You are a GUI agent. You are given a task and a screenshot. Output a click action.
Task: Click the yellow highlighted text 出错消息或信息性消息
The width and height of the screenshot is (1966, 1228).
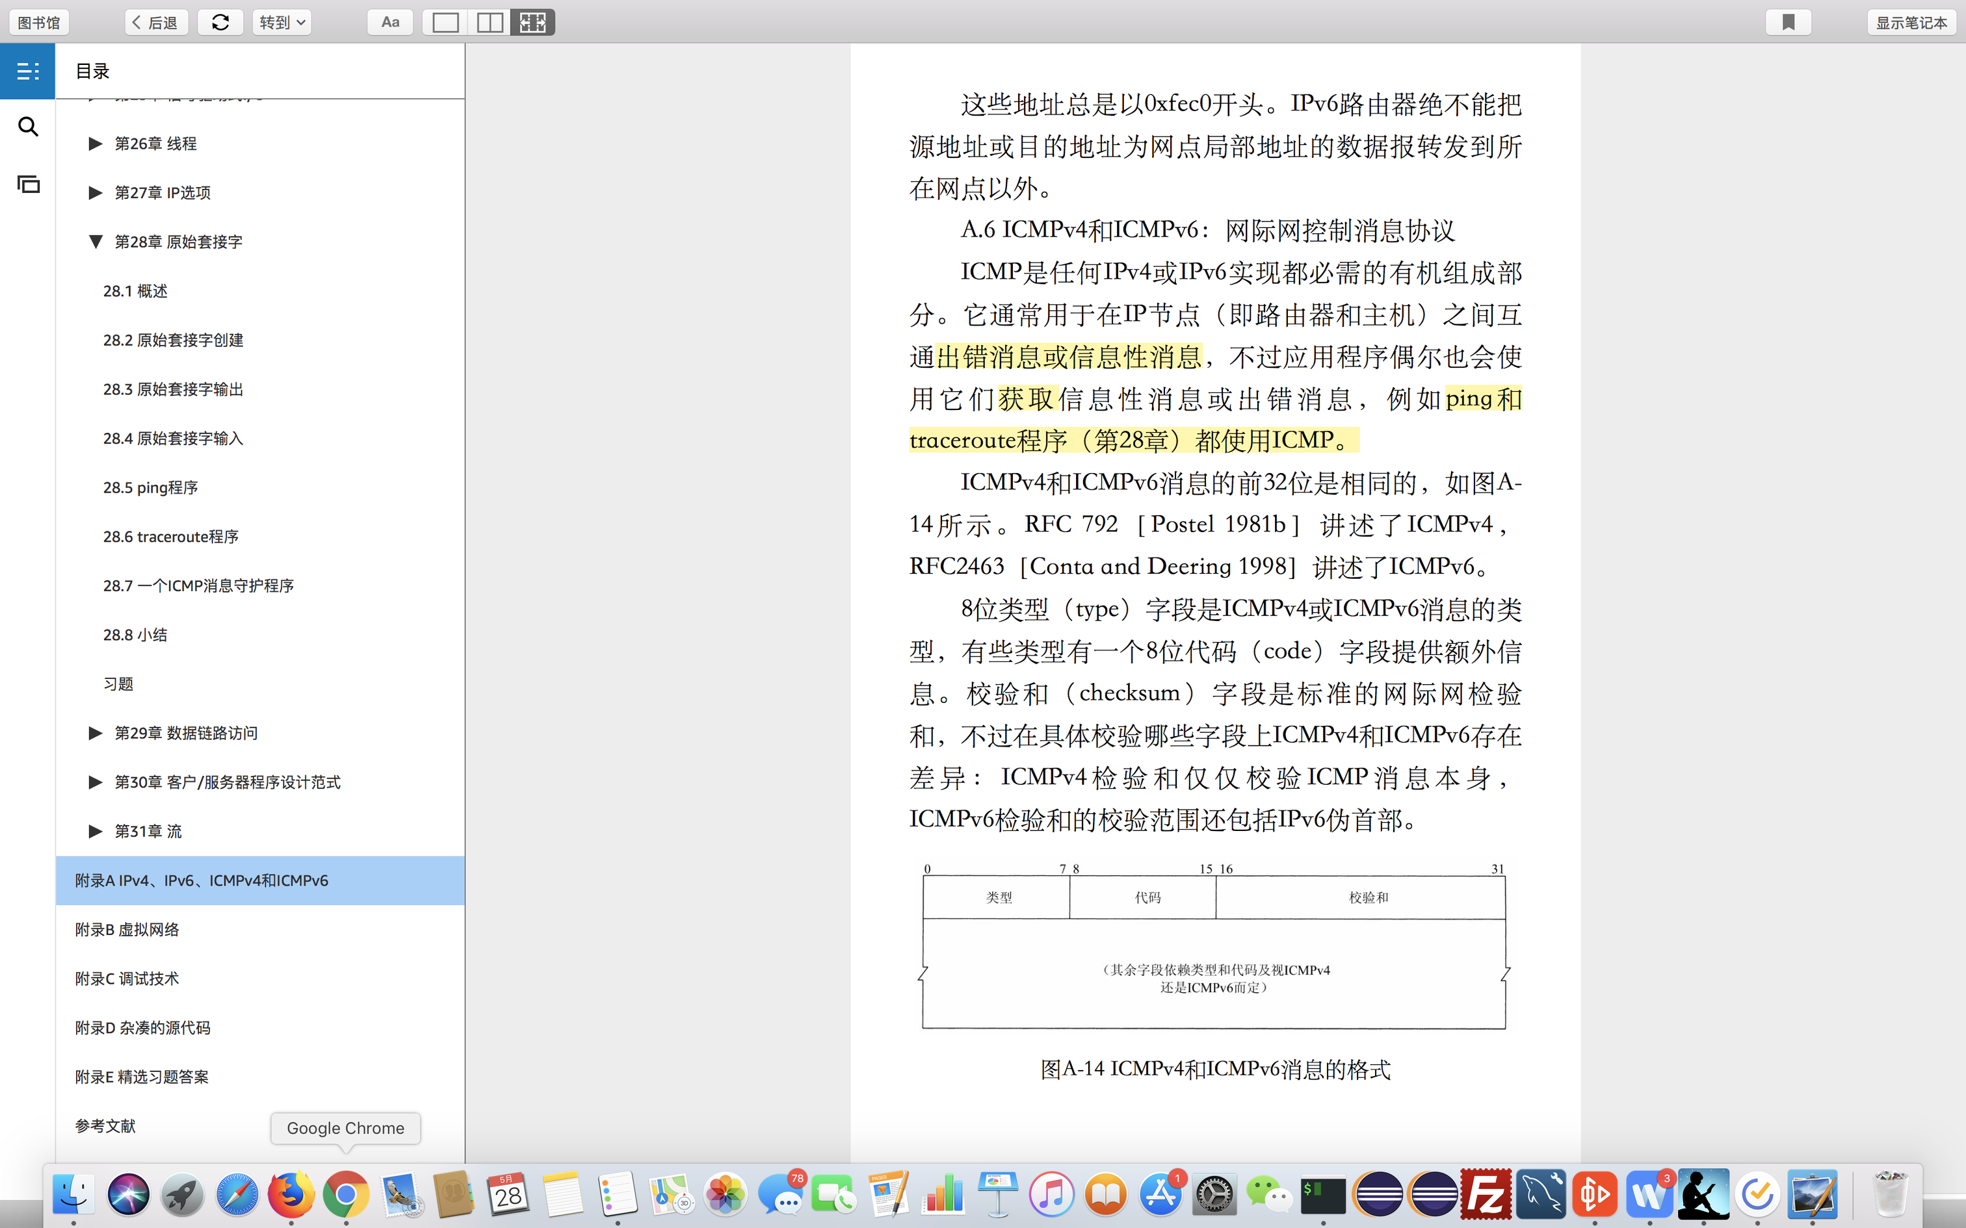(1068, 357)
